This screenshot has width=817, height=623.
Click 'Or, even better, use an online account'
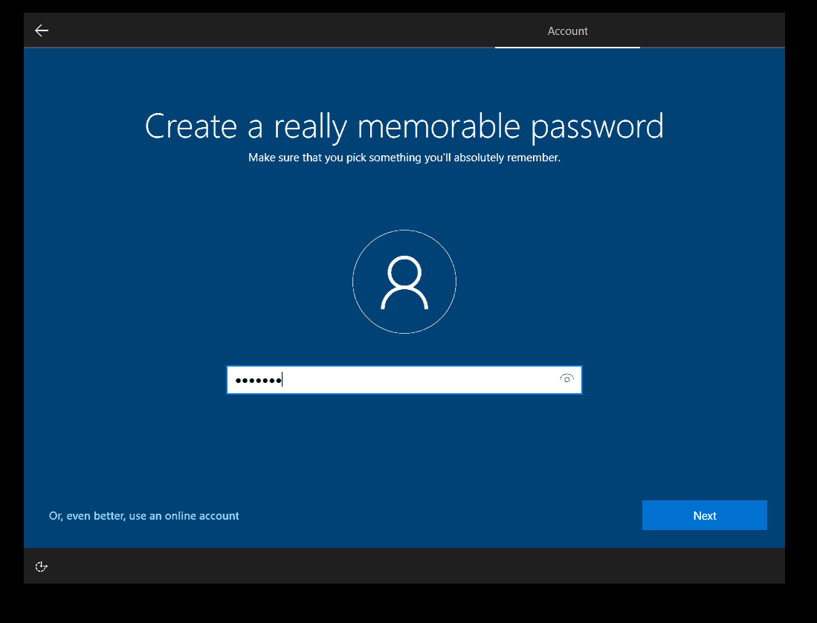[x=143, y=515]
